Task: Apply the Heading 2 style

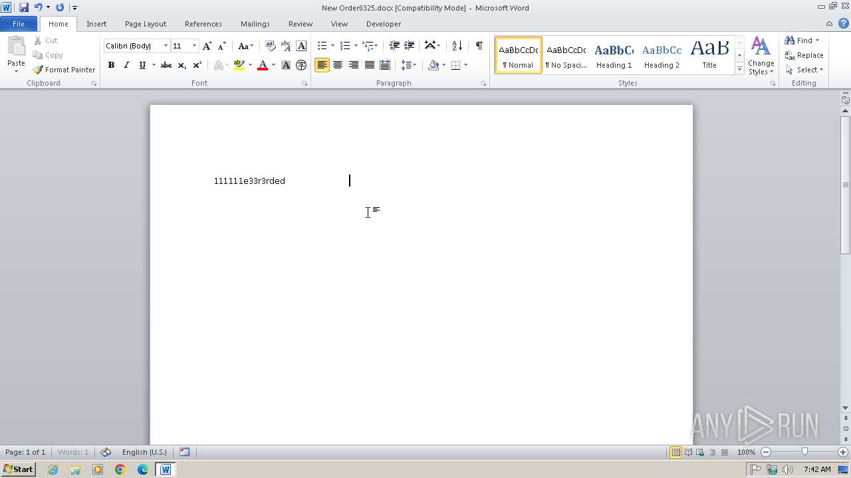Action: click(x=662, y=55)
